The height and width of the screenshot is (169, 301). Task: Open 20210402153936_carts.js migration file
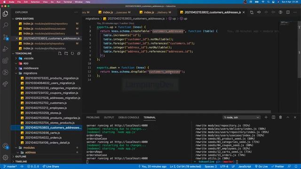coord(42,132)
